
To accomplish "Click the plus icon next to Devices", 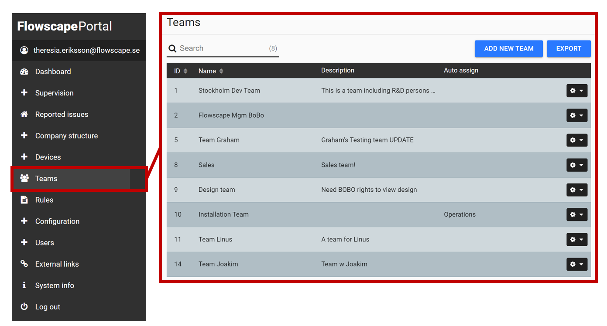I will (24, 157).
